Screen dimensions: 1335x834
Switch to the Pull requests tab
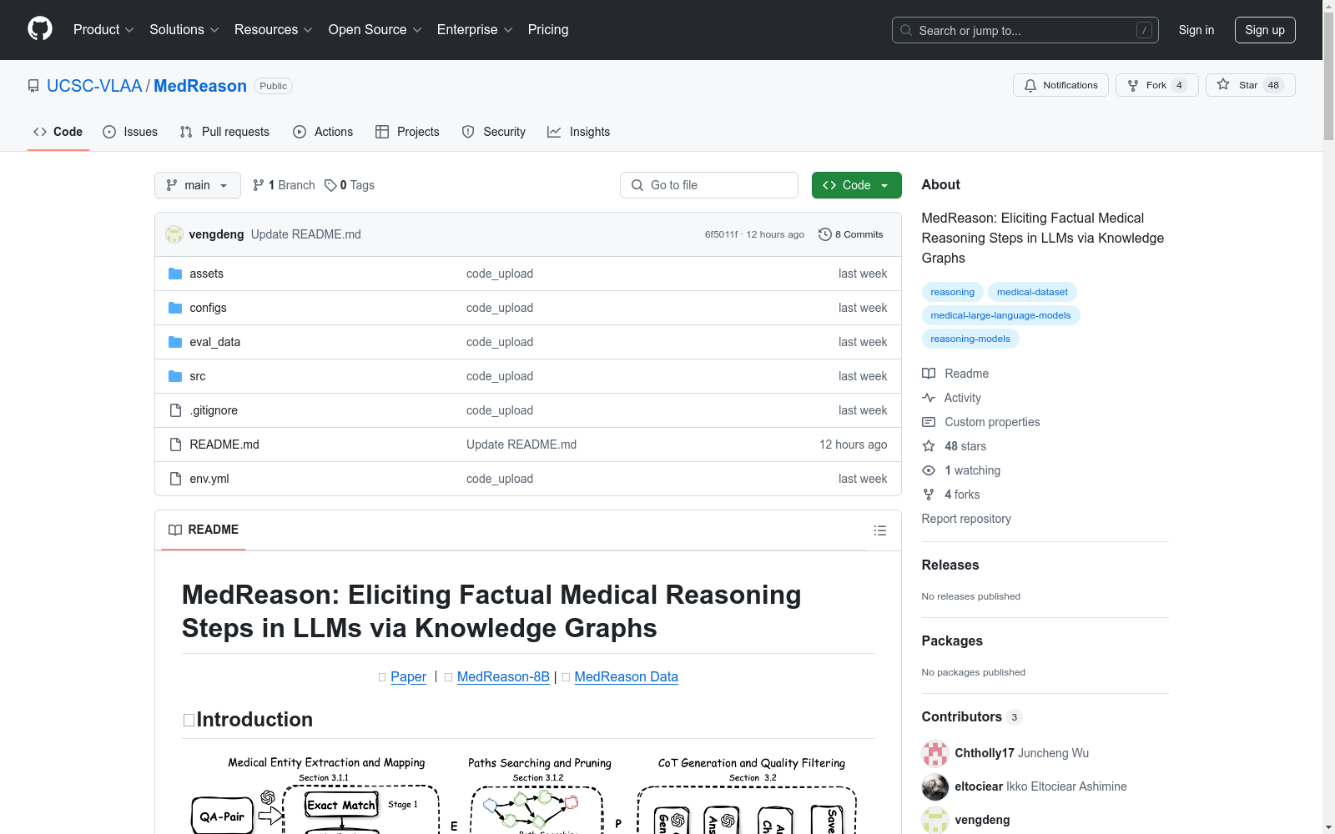pos(224,132)
